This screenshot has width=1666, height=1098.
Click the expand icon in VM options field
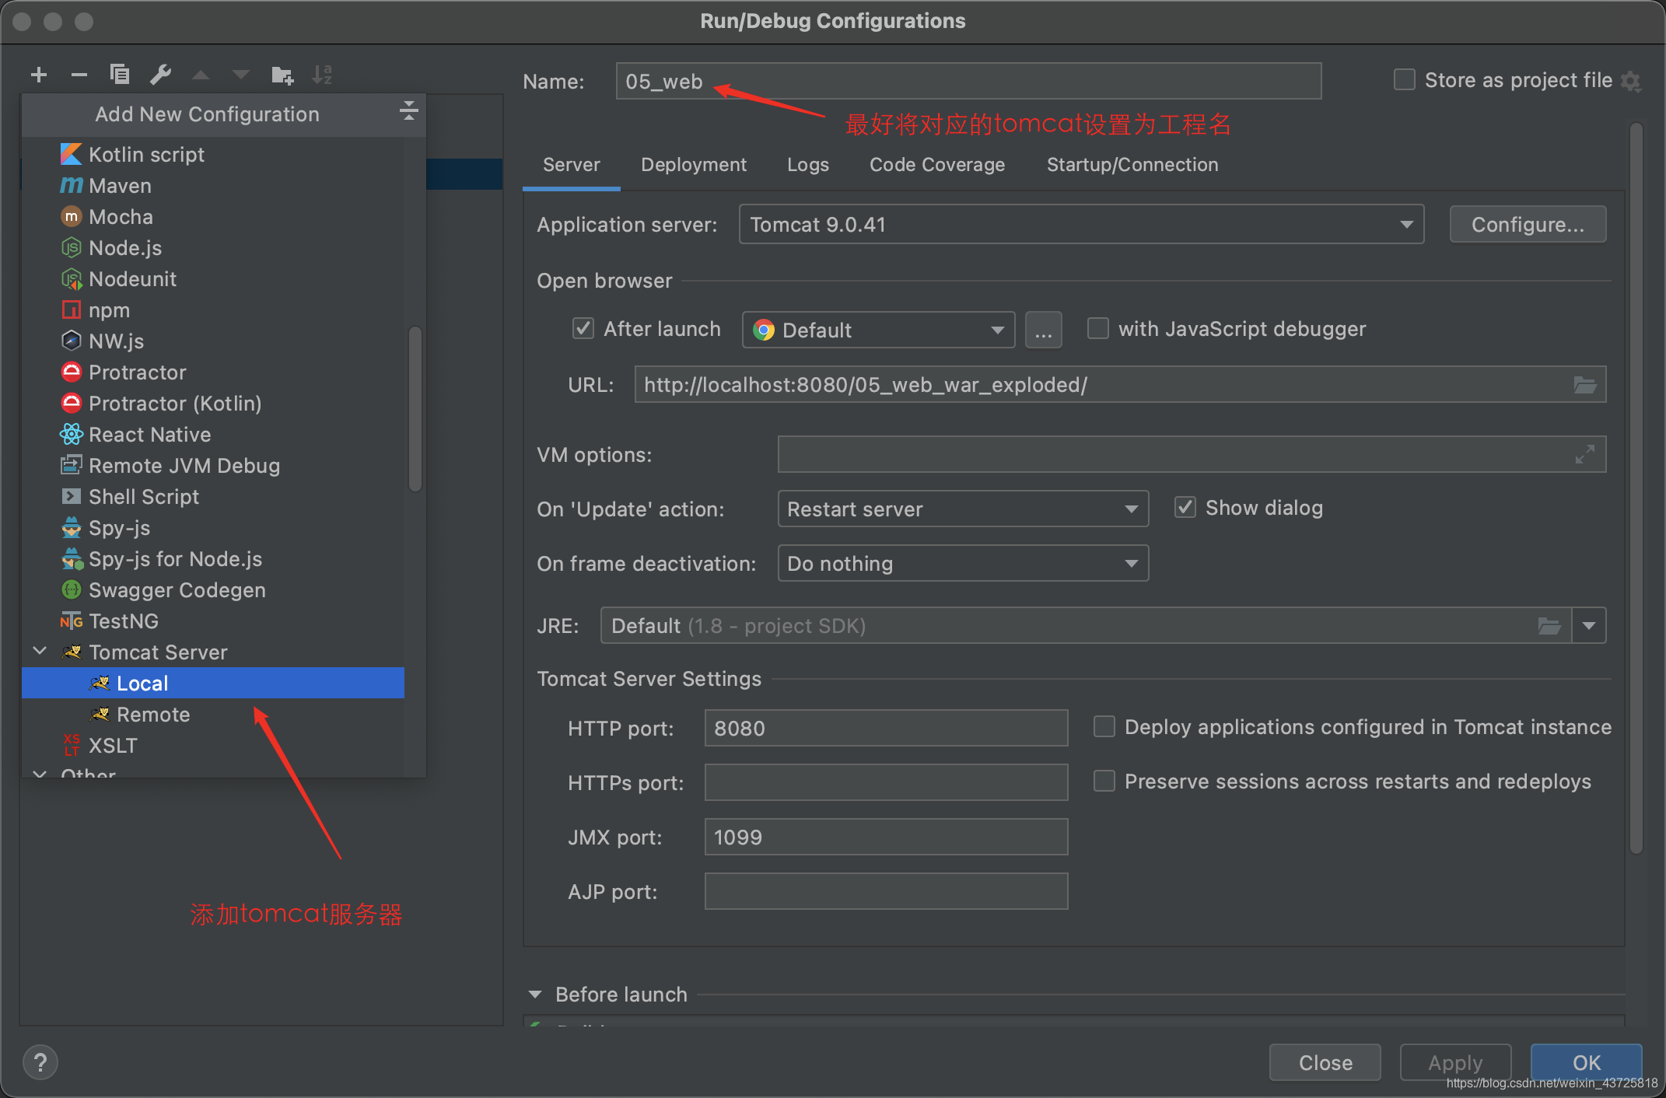click(1584, 454)
